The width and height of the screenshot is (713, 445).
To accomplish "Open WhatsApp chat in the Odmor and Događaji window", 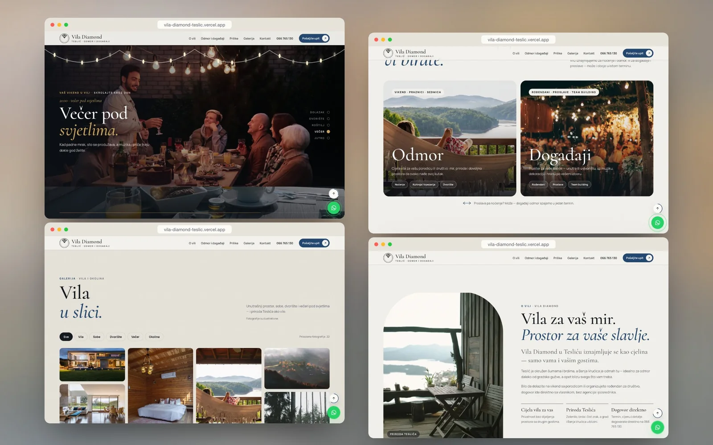I will click(x=657, y=222).
